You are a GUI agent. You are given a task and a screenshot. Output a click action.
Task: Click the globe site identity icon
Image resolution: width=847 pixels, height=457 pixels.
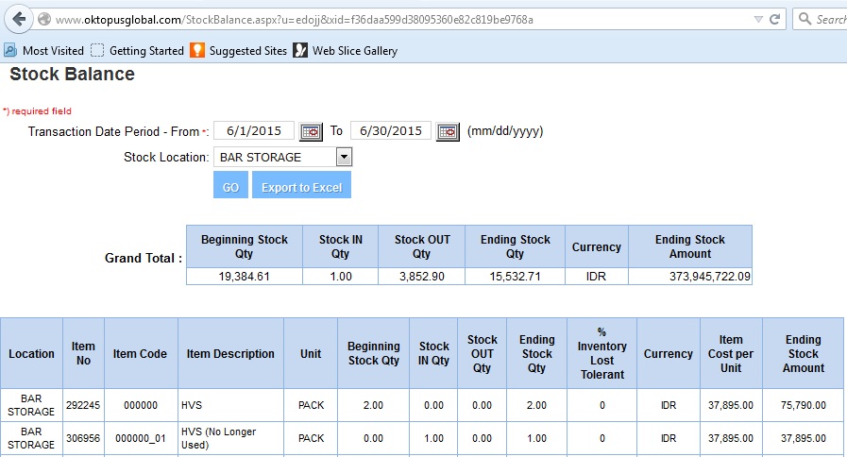(x=43, y=19)
